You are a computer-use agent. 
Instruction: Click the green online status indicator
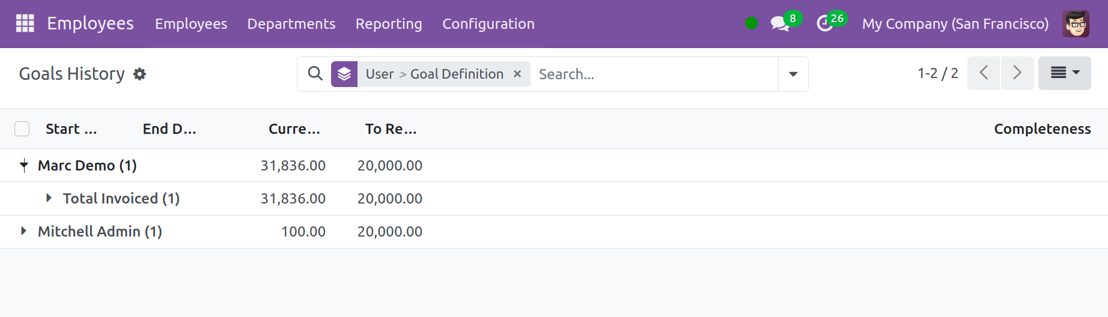751,23
